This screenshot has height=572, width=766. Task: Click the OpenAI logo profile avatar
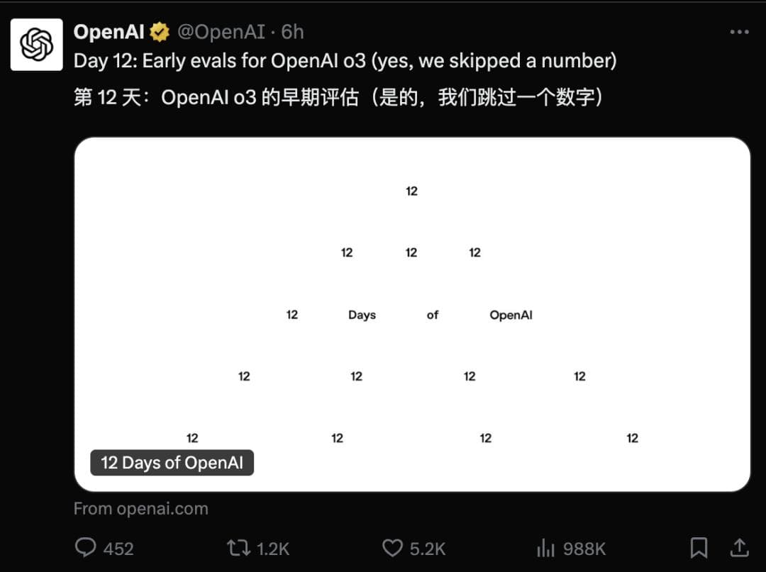[x=36, y=45]
